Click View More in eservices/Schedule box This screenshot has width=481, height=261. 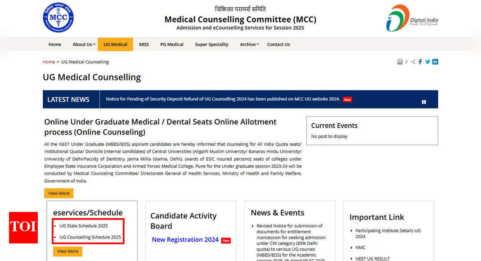(x=67, y=251)
